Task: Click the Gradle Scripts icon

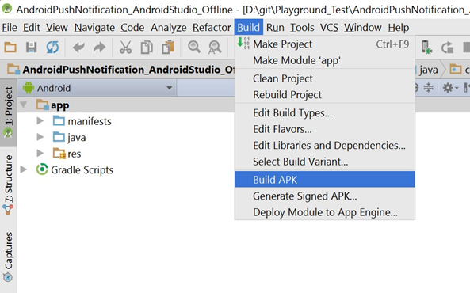Action: (x=42, y=169)
